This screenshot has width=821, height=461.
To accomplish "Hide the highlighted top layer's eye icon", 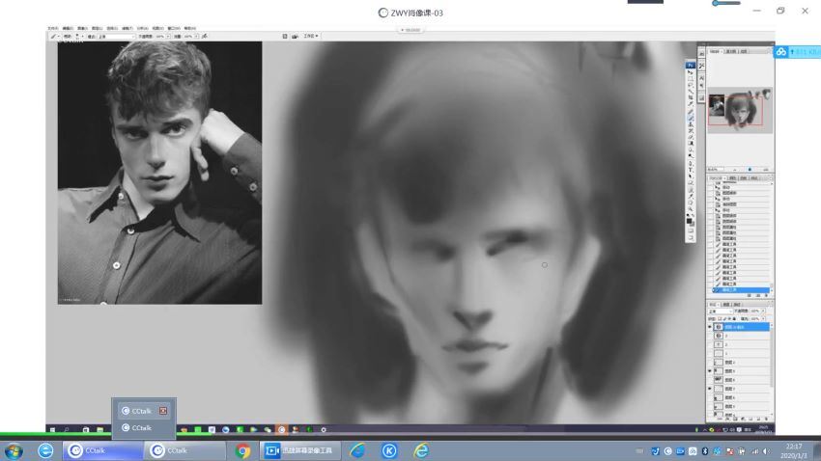I will click(x=712, y=327).
